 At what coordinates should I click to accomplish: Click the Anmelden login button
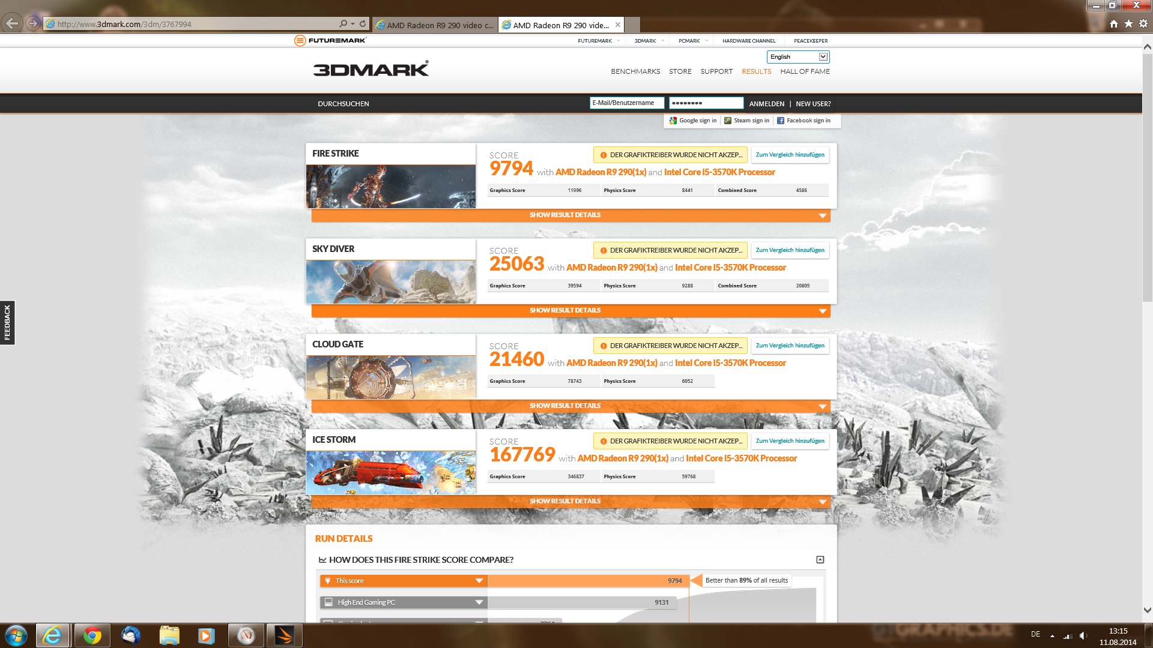(766, 104)
